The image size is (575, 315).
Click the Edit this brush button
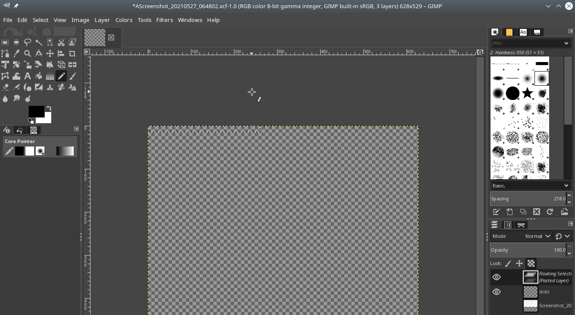click(x=496, y=212)
